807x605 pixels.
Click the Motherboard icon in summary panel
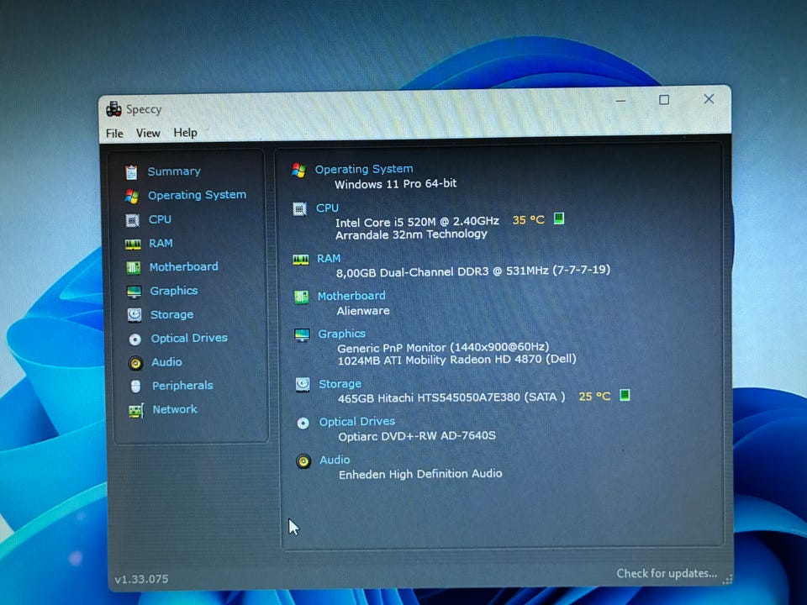click(x=301, y=297)
